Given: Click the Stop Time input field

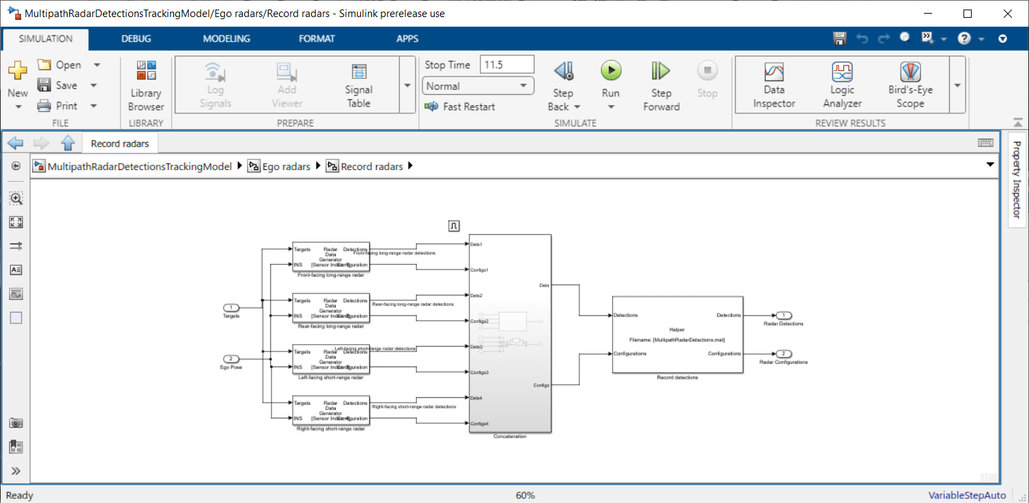Looking at the screenshot, I should (507, 65).
